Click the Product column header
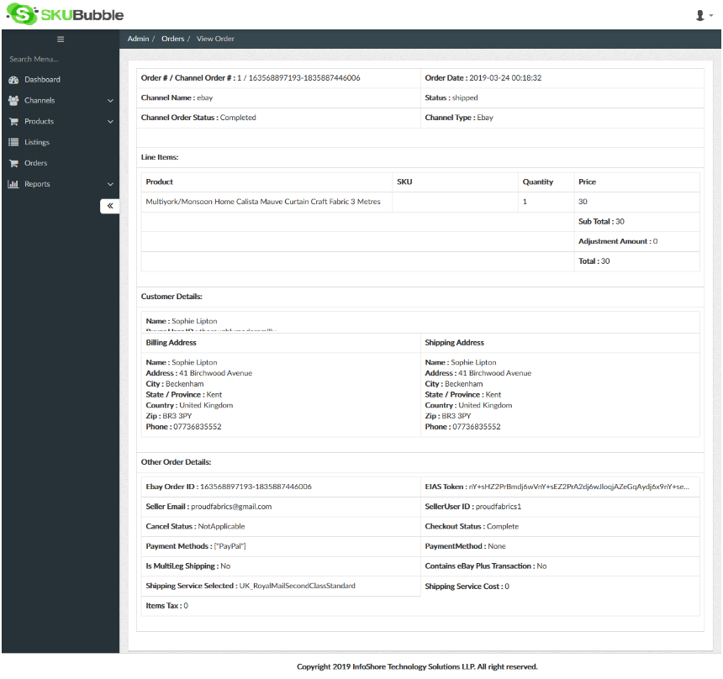Screen dimensions: 723x679 [x=159, y=182]
